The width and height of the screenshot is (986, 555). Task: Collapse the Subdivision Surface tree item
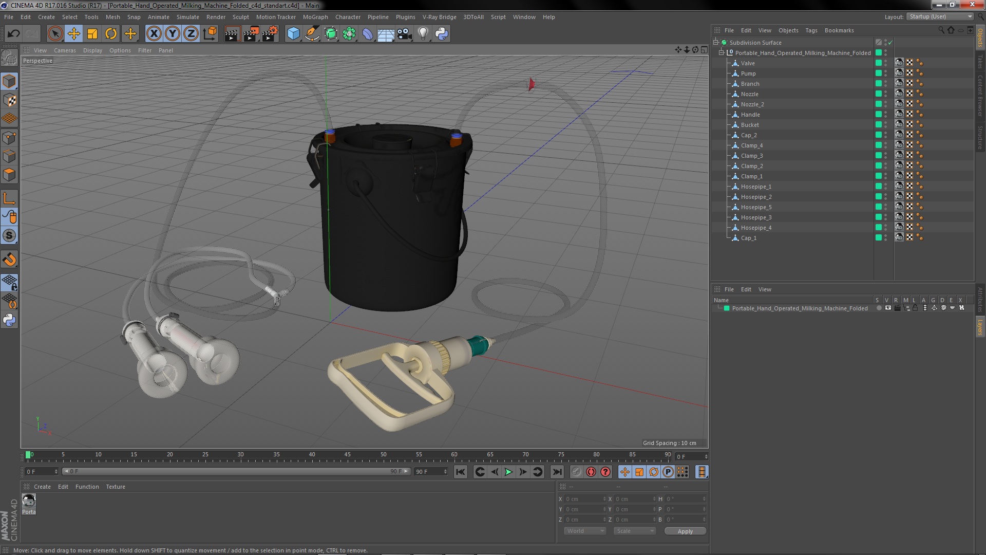pyautogui.click(x=715, y=43)
